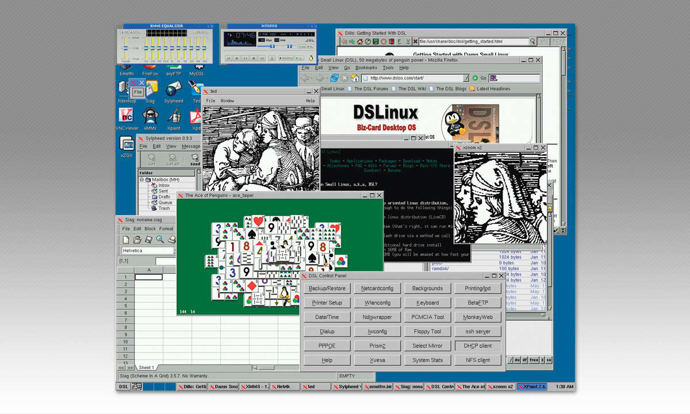Click the Dillo stop icon
This screenshot has height=414, width=690.
click(384, 41)
